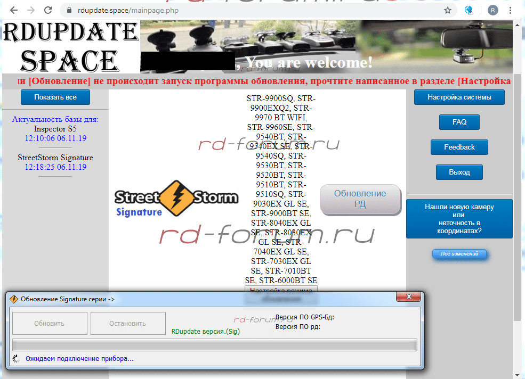Click the timestamp 12:10:06 06.11.19
Screen dimensions: 525x379
click(55, 138)
